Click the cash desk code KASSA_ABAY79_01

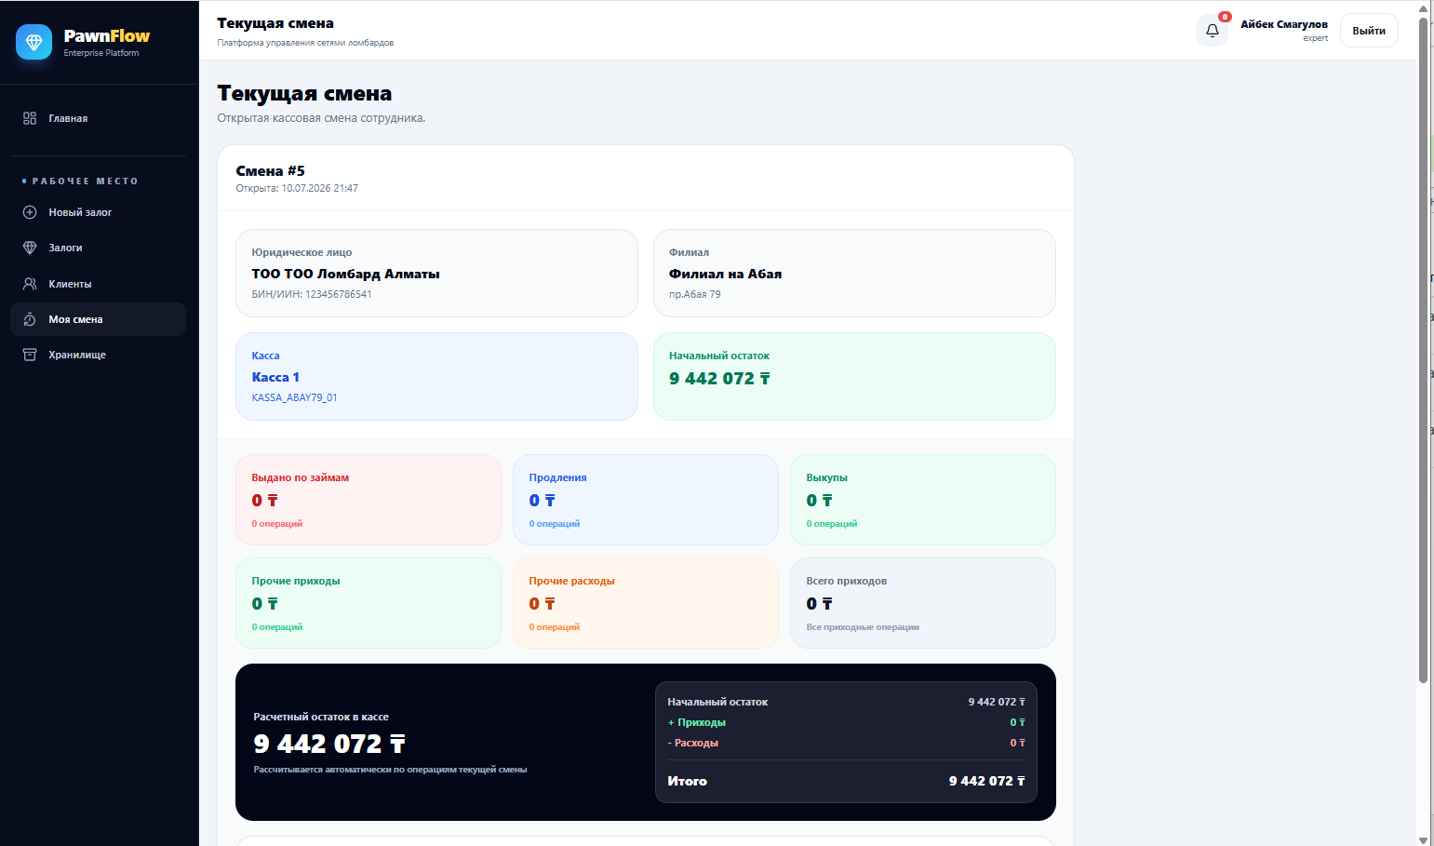pyautogui.click(x=294, y=397)
